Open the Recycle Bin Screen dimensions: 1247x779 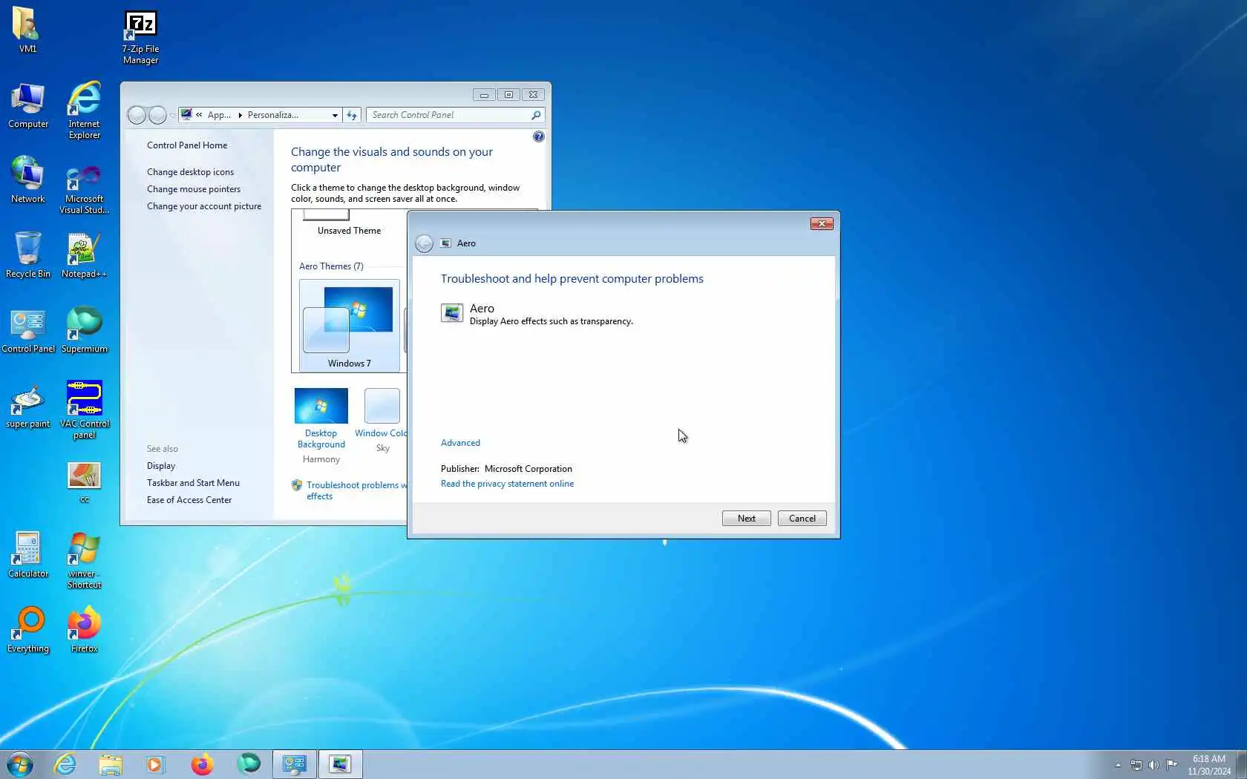pyautogui.click(x=28, y=254)
